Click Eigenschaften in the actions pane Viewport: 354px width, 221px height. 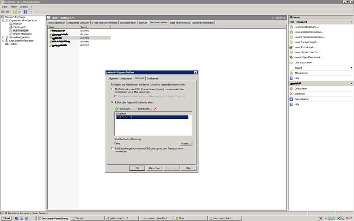pos(302,99)
